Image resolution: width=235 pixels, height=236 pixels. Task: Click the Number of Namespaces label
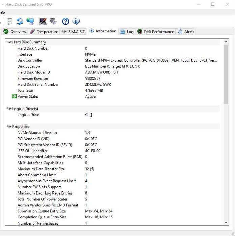[x=38, y=223]
